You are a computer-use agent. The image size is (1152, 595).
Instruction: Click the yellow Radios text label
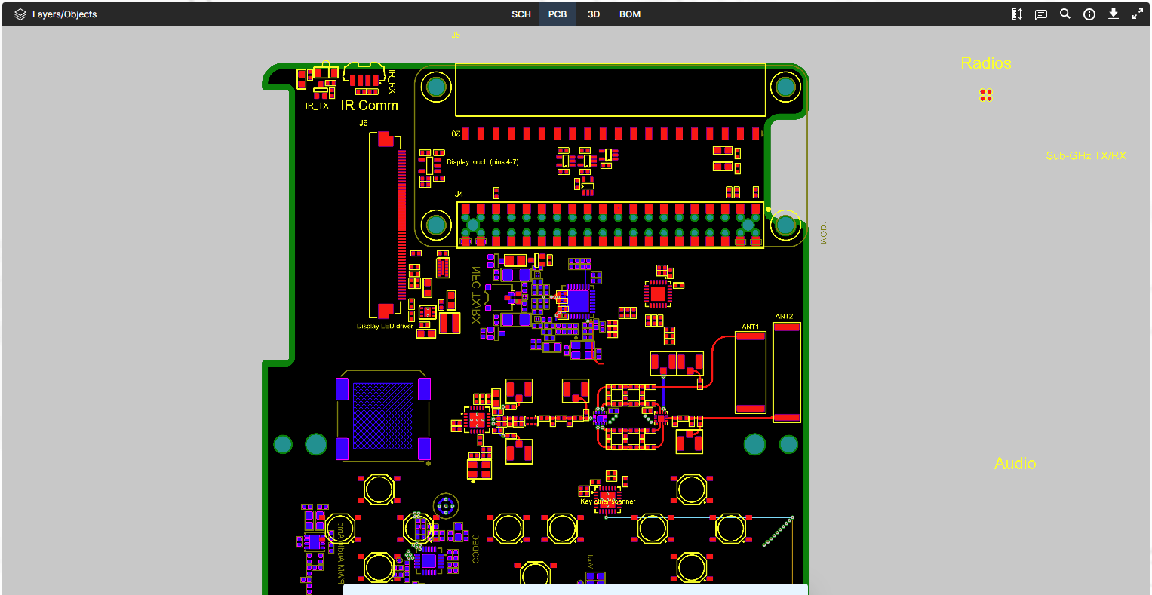click(x=985, y=63)
